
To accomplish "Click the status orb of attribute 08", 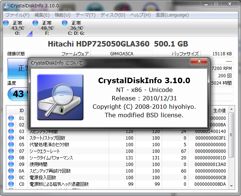I will click(11, 158).
